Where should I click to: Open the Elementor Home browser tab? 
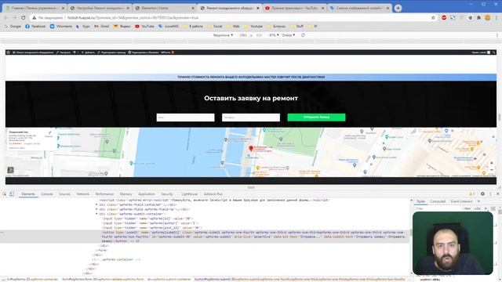coord(165,8)
